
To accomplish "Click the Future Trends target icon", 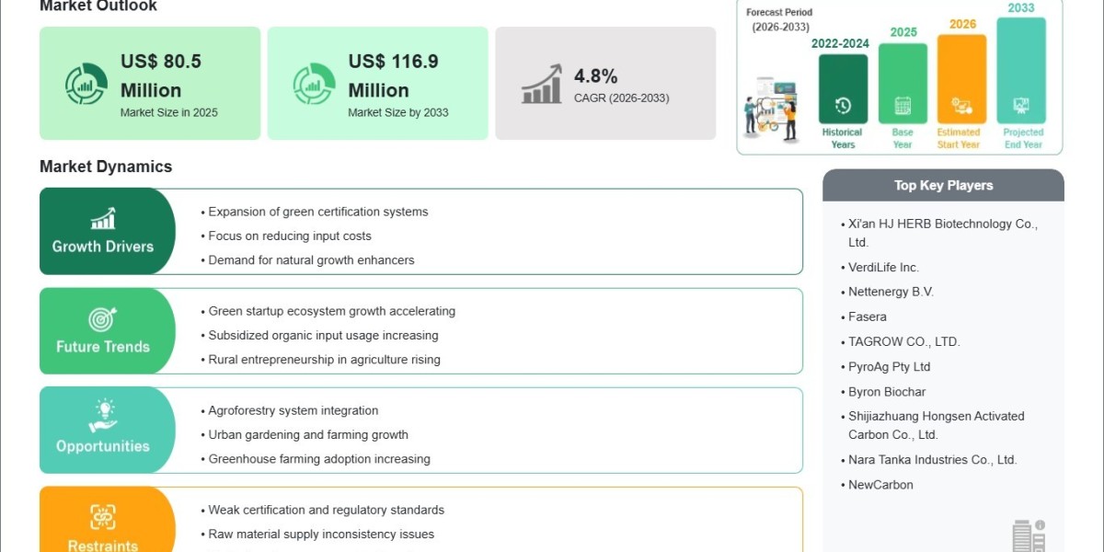I will point(103,319).
